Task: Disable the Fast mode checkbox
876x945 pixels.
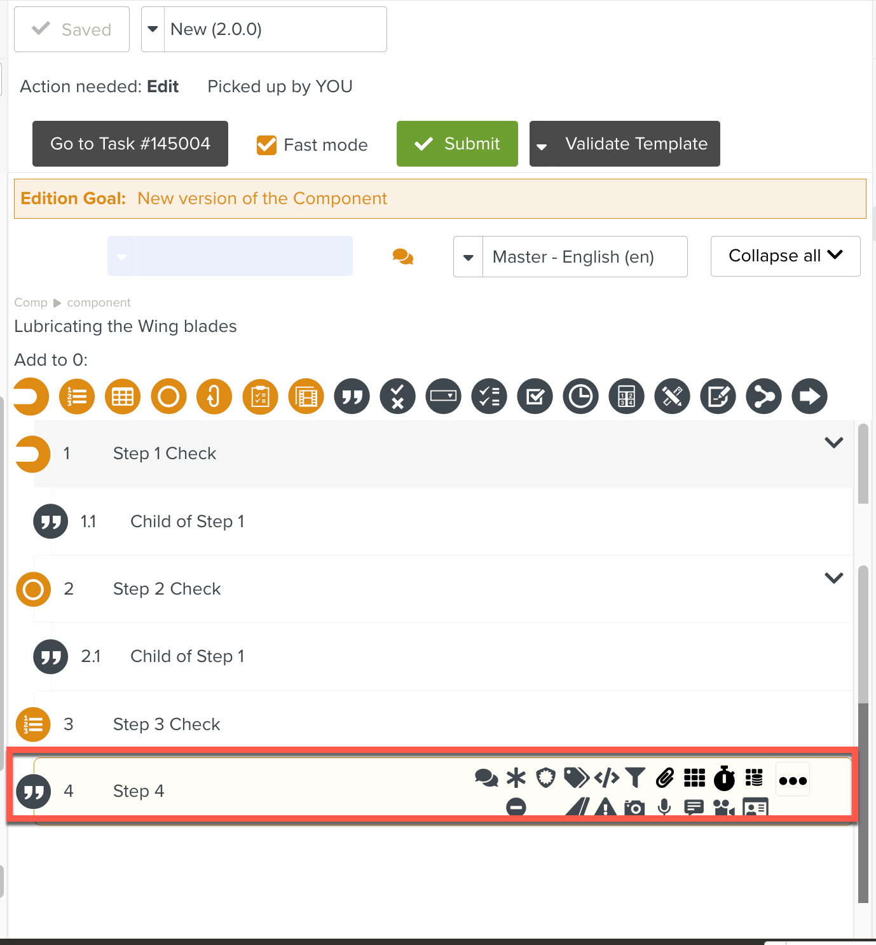Action: click(266, 145)
